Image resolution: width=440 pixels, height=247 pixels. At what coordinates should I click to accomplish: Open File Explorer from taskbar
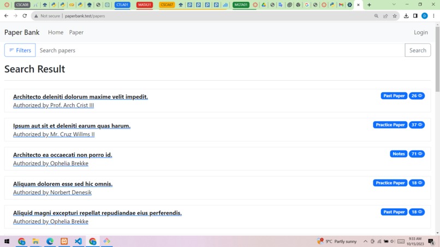pyautogui.click(x=35, y=242)
